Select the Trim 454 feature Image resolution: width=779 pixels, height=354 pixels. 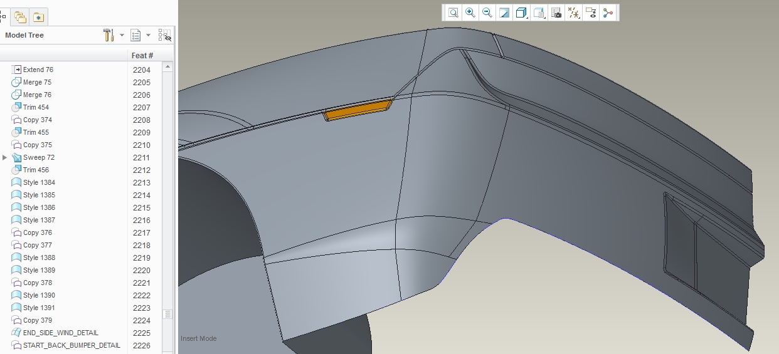(36, 107)
